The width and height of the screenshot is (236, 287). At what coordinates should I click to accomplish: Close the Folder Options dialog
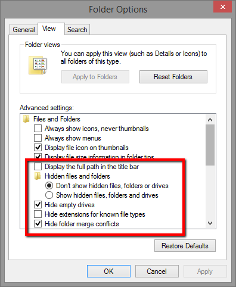click(223, 7)
